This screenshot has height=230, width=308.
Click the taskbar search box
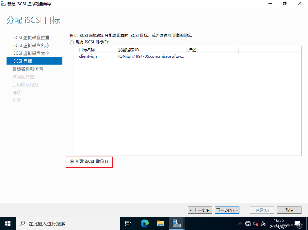pyautogui.click(x=68, y=223)
